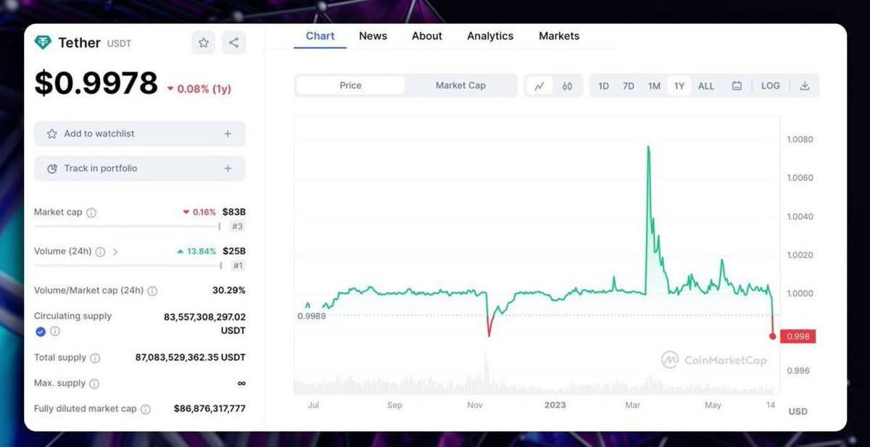Show Fully diluted market cap info icon

pyautogui.click(x=145, y=409)
